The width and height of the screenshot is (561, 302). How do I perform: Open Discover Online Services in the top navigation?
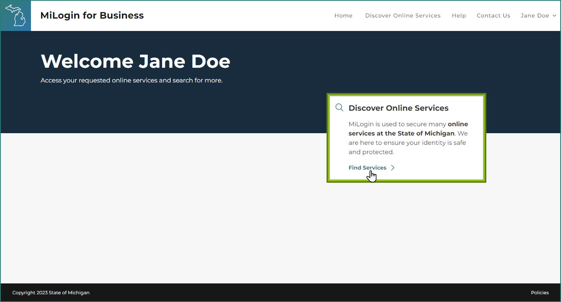point(403,15)
